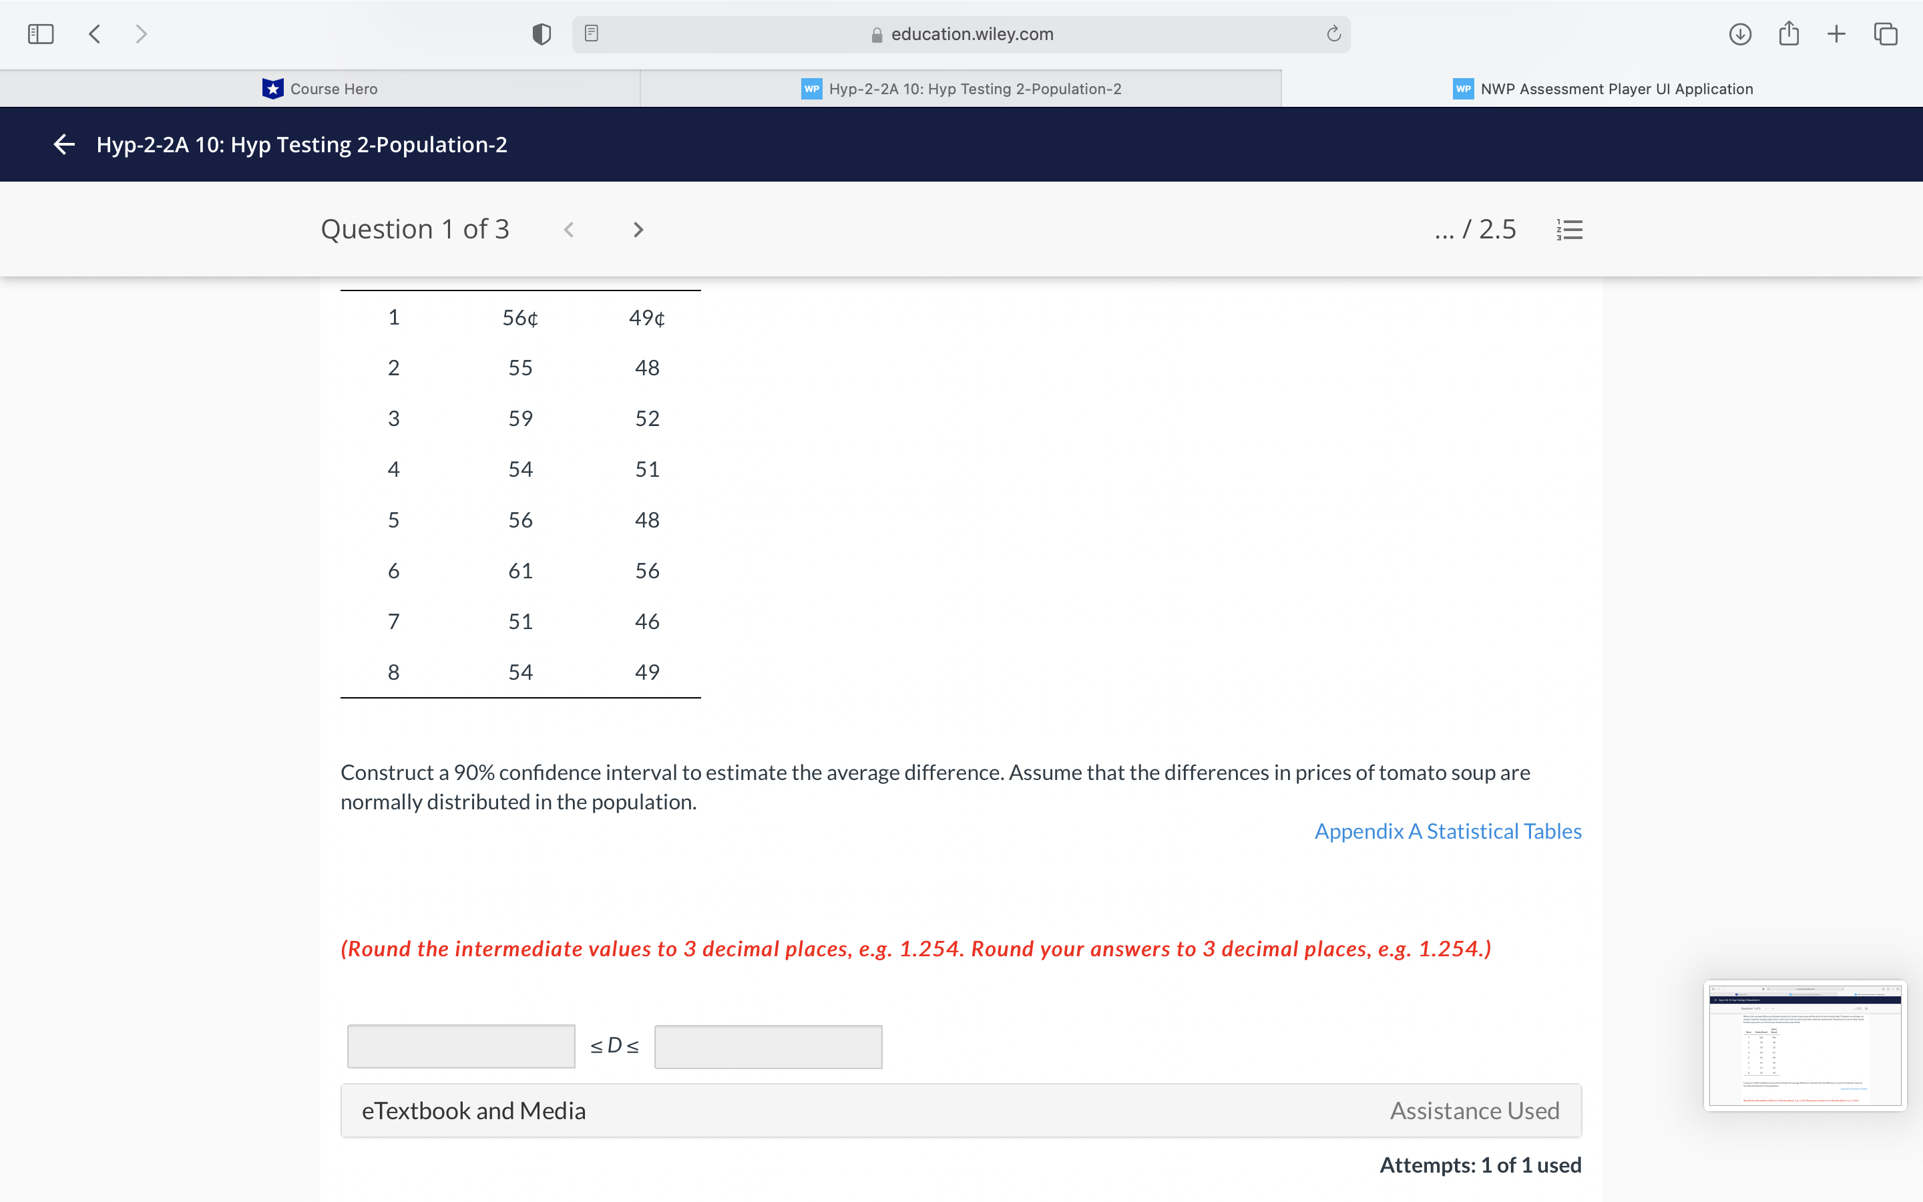
Task: Click the Share icon in the toolbar
Action: coord(1789,33)
